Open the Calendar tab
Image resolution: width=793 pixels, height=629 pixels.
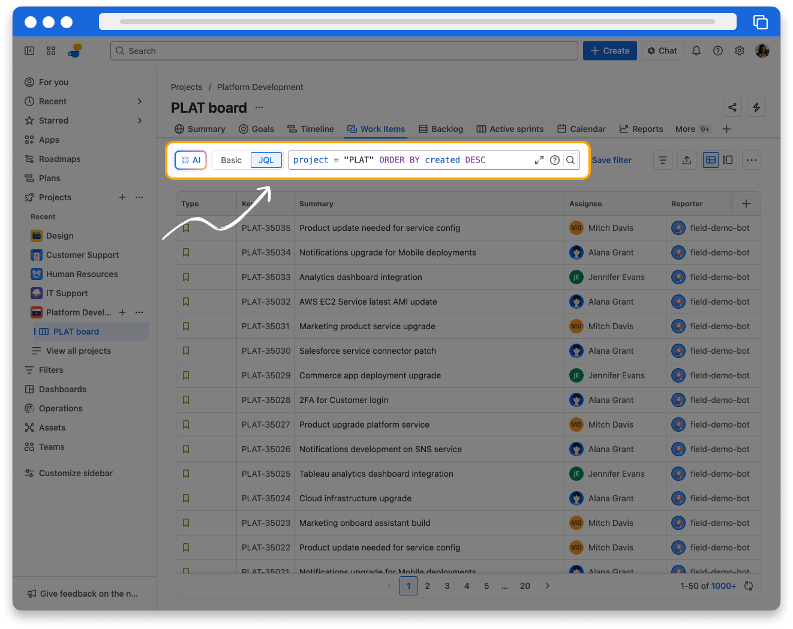(581, 129)
